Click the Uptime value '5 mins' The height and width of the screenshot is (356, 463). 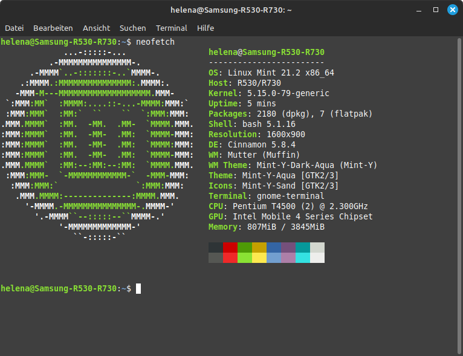pos(262,103)
